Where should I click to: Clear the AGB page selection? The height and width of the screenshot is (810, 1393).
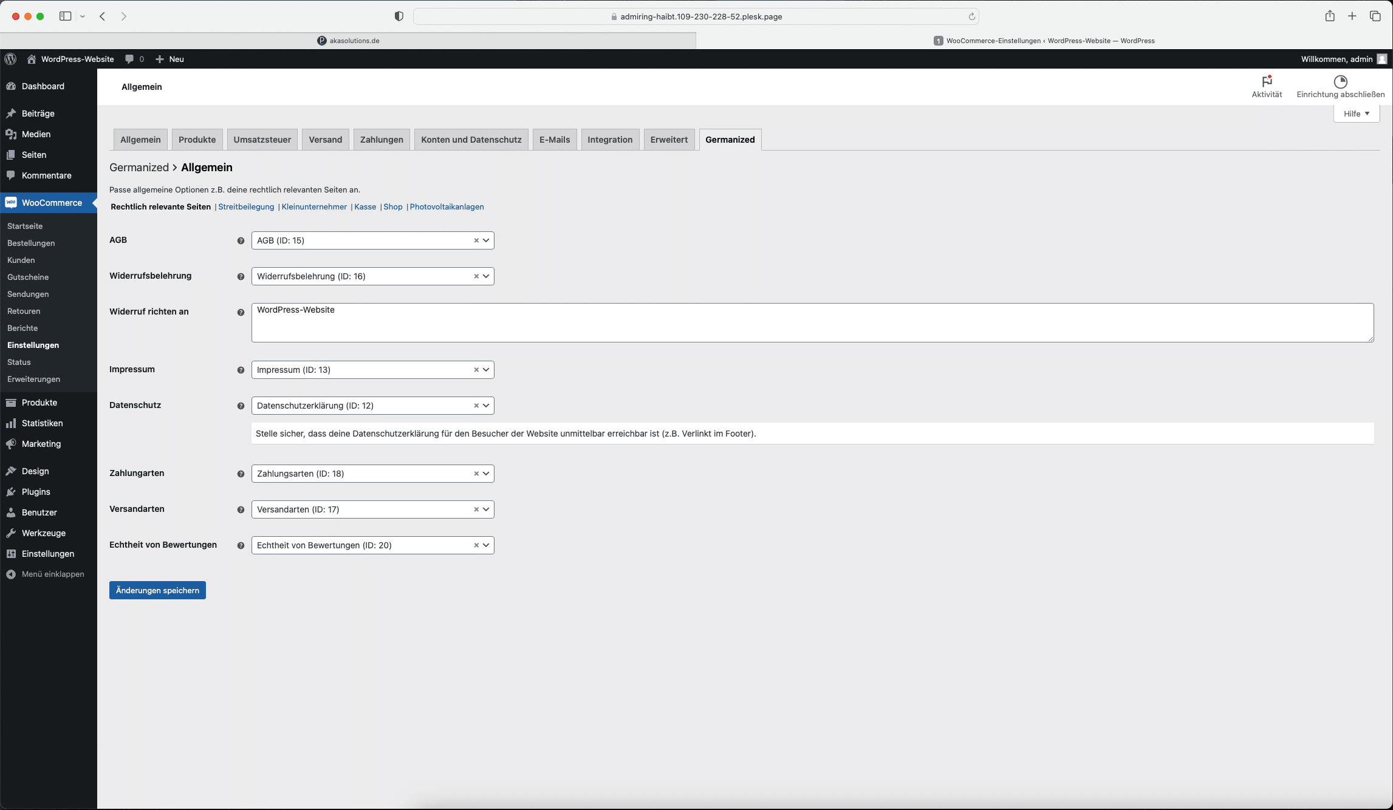pos(476,240)
